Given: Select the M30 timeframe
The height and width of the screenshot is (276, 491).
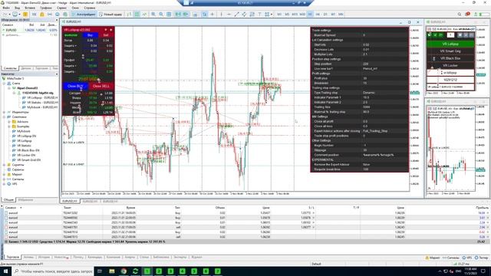Looking at the screenshot, I should click(302, 15).
